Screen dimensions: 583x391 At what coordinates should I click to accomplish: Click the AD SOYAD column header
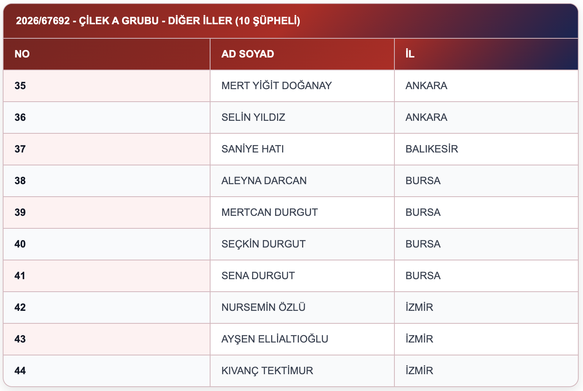pos(302,54)
